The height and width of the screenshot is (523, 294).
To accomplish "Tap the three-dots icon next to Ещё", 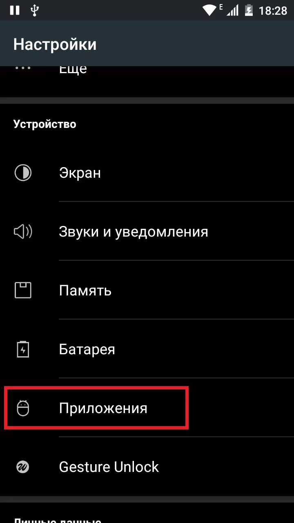I will coord(23,68).
